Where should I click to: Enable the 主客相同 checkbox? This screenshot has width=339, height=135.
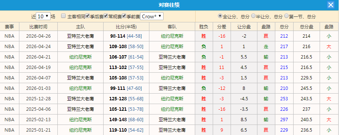[x=63, y=16]
